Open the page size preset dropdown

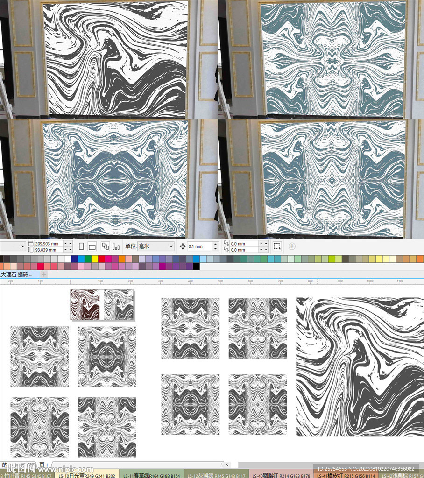point(22,246)
